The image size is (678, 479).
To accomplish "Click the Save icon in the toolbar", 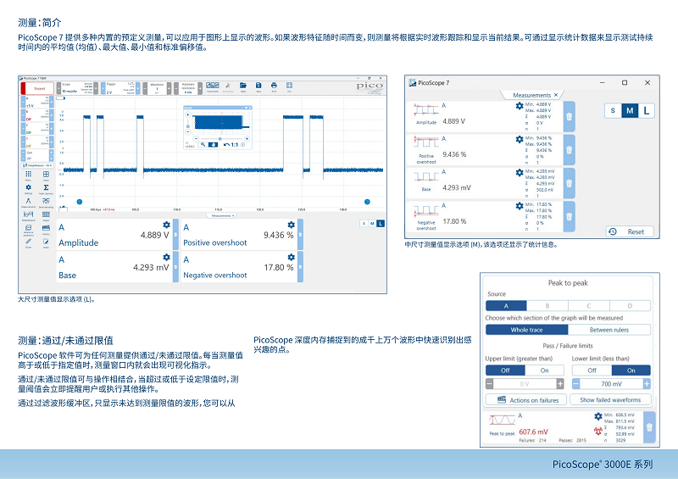I will coord(258,86).
